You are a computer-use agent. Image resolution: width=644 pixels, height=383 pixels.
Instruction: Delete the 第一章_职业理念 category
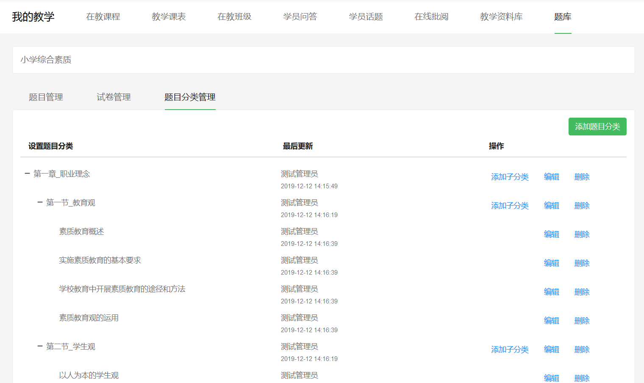click(x=582, y=177)
